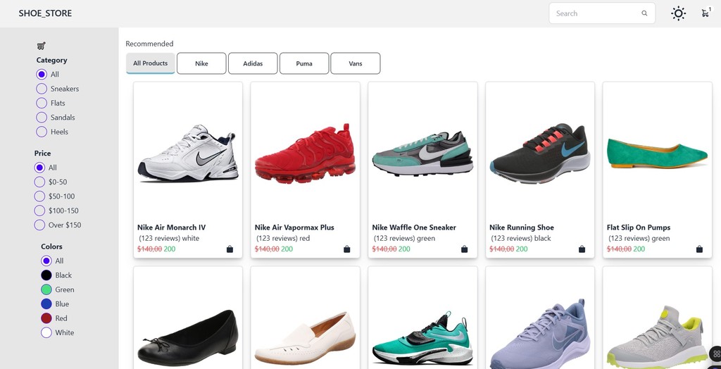Open the white loafer shoe image

pos(306,338)
